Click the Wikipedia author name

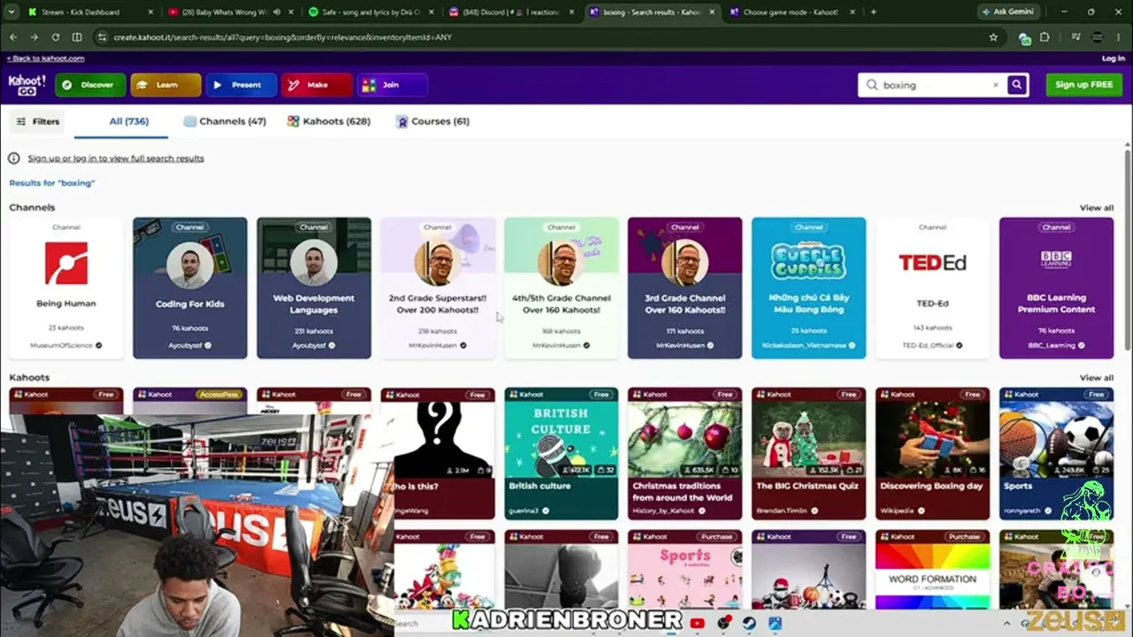[x=898, y=511]
